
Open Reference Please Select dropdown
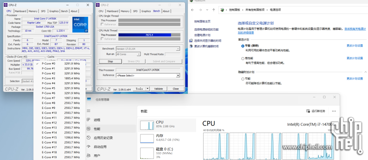pyautogui.click(x=178, y=75)
